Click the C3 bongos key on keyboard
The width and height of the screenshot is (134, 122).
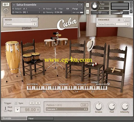coord(60,88)
